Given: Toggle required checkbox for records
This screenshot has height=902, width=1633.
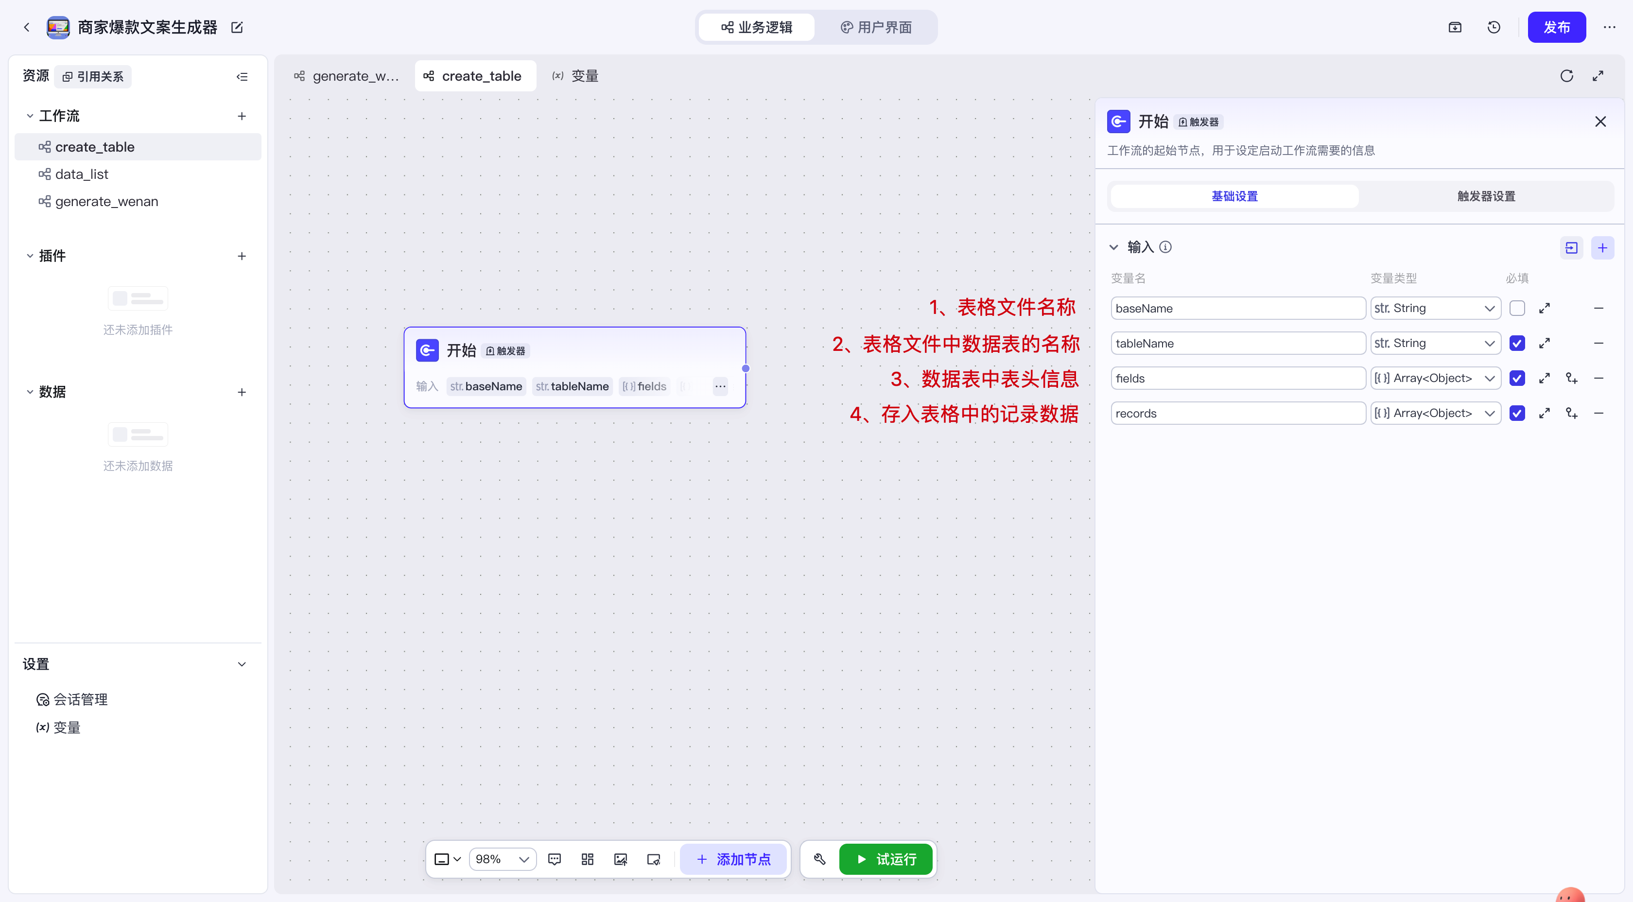Looking at the screenshot, I should [x=1517, y=413].
